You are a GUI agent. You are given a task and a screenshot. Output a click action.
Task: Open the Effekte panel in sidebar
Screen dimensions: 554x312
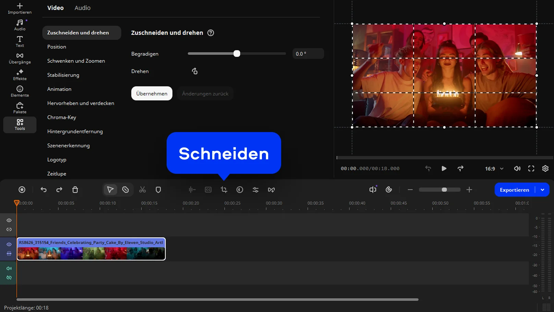[20, 75]
